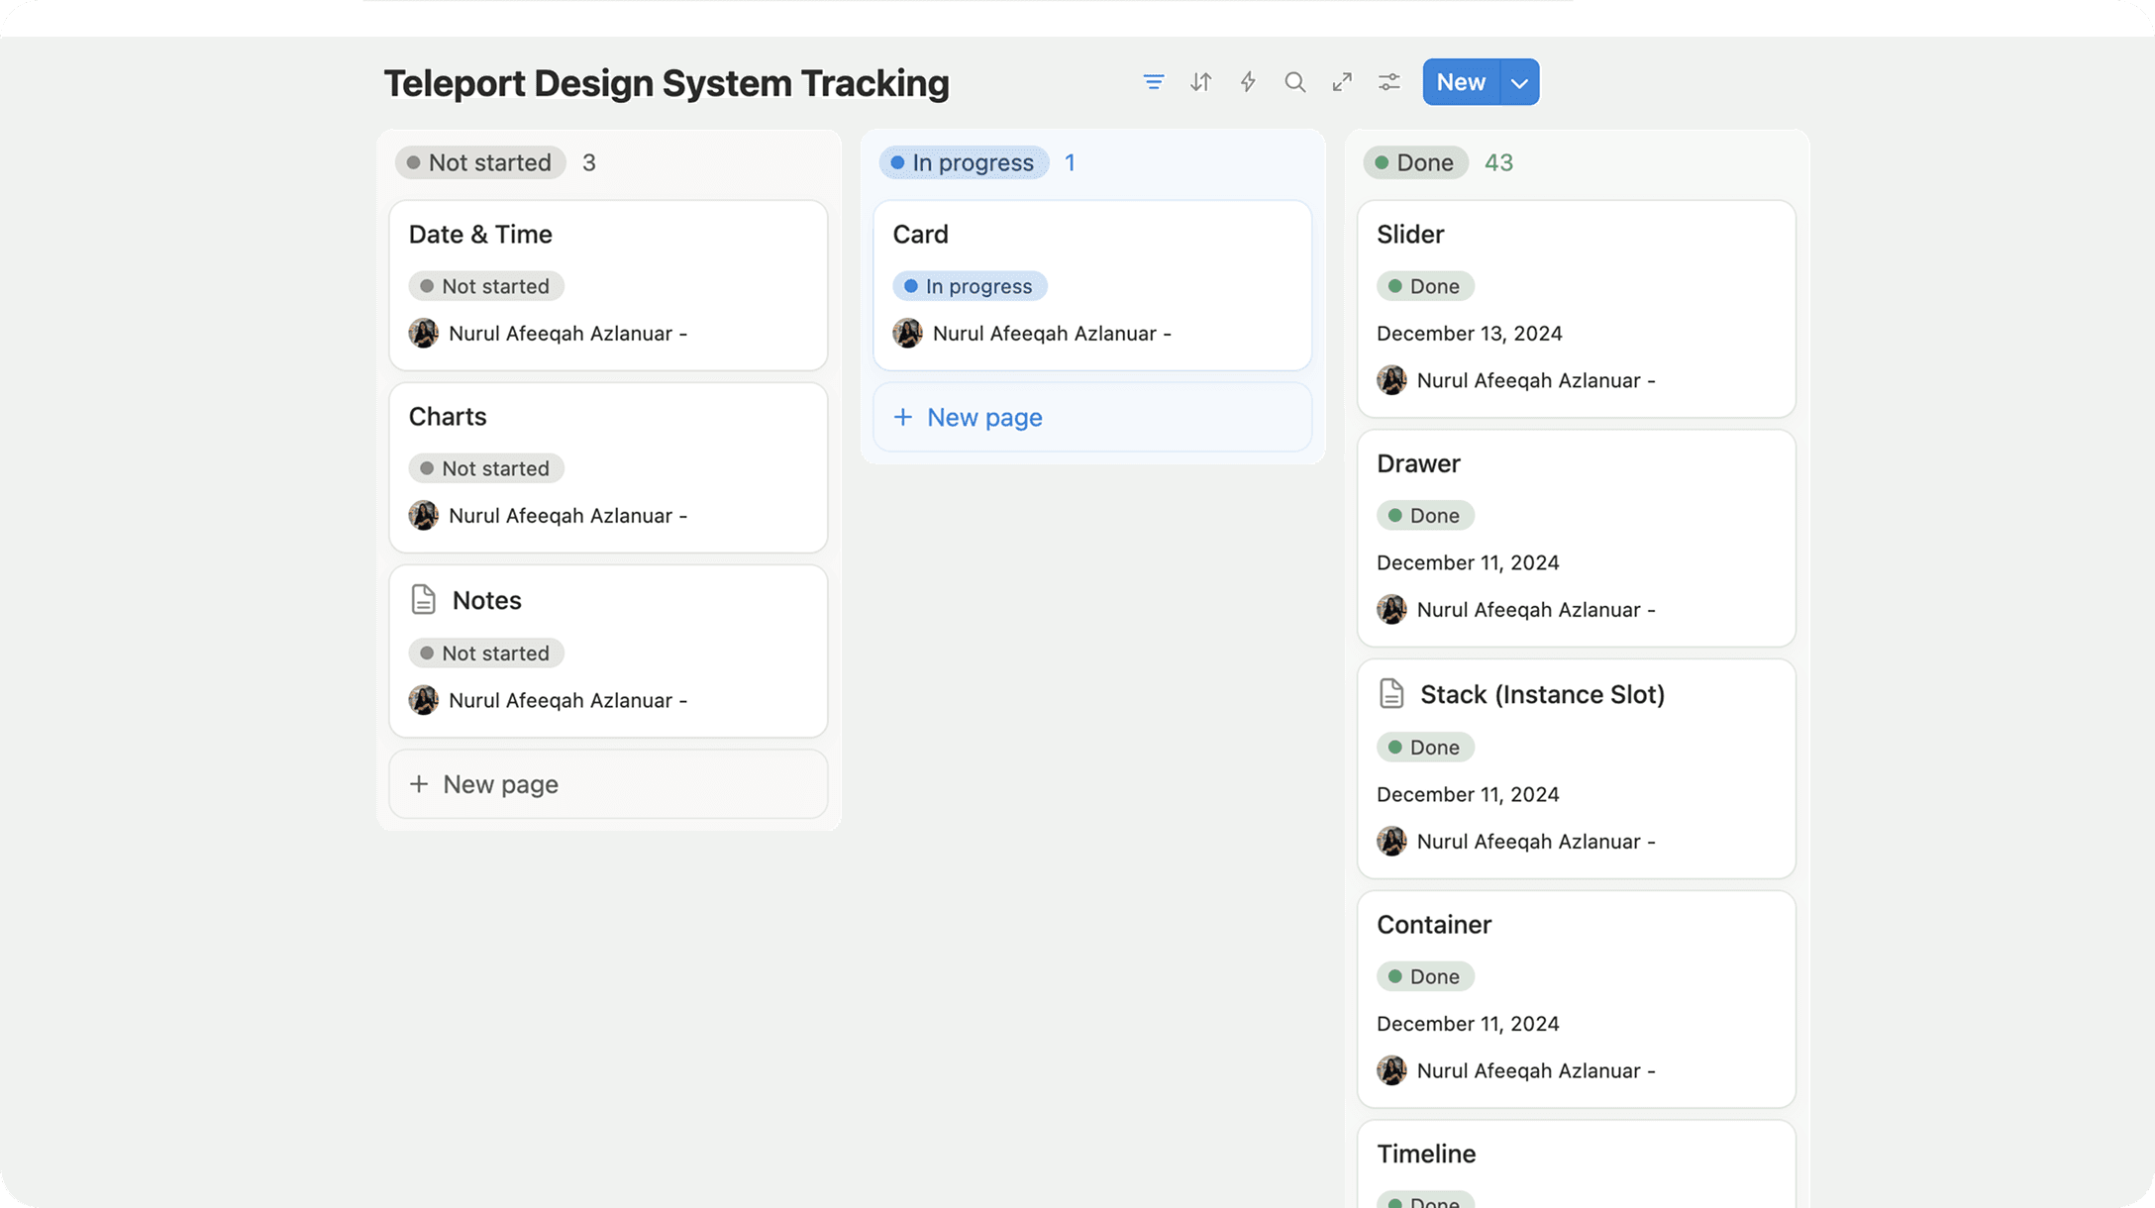The height and width of the screenshot is (1208, 2155).
Task: Click the page icon beside Stack (Instance Slot)
Action: coord(1391,693)
